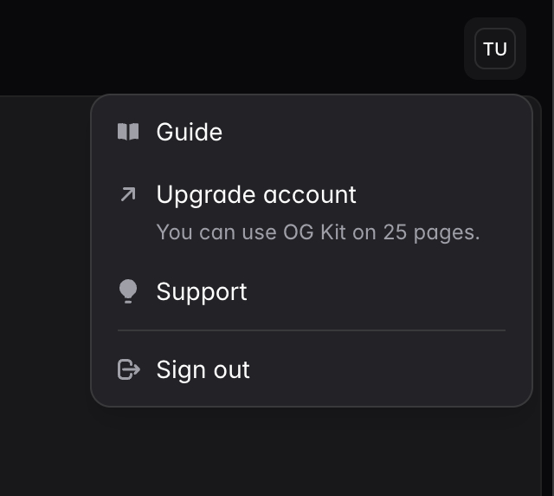Hit the "Sign out" text label
Image resolution: width=554 pixels, height=496 pixels.
[203, 369]
